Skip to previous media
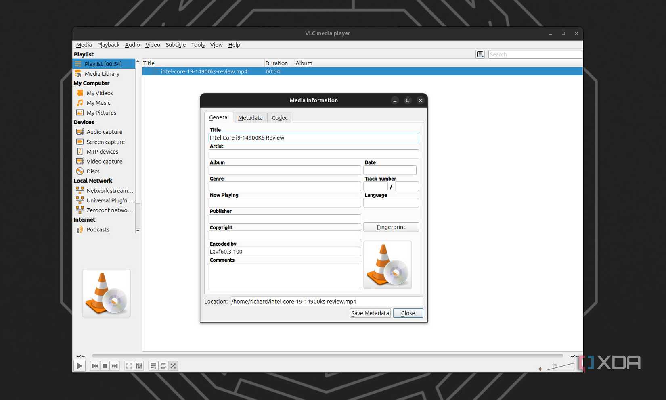Image resolution: width=666 pixels, height=400 pixels. point(95,365)
